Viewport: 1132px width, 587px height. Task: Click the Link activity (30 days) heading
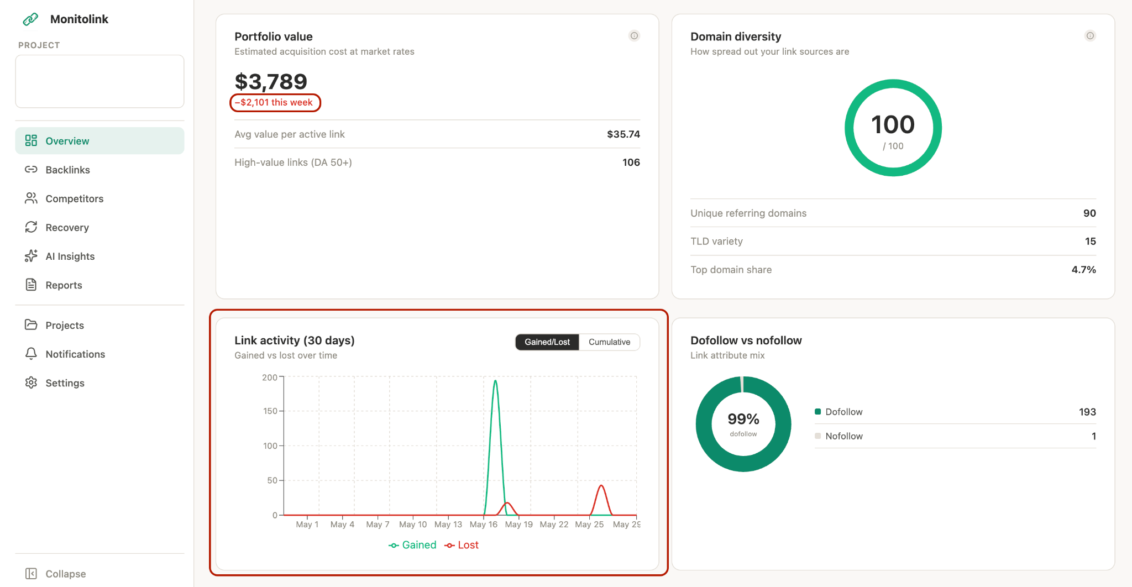[x=295, y=340]
